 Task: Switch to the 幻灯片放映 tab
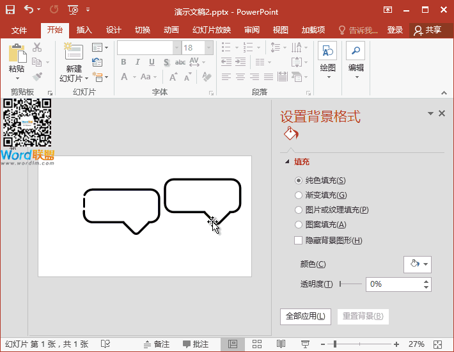(x=212, y=29)
